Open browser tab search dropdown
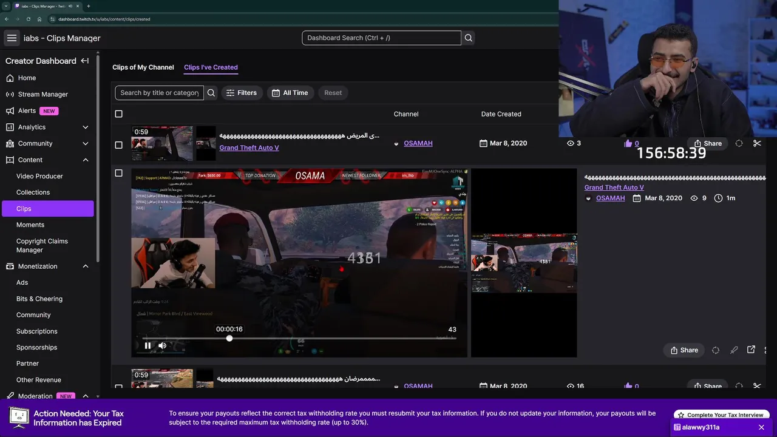 tap(6, 6)
